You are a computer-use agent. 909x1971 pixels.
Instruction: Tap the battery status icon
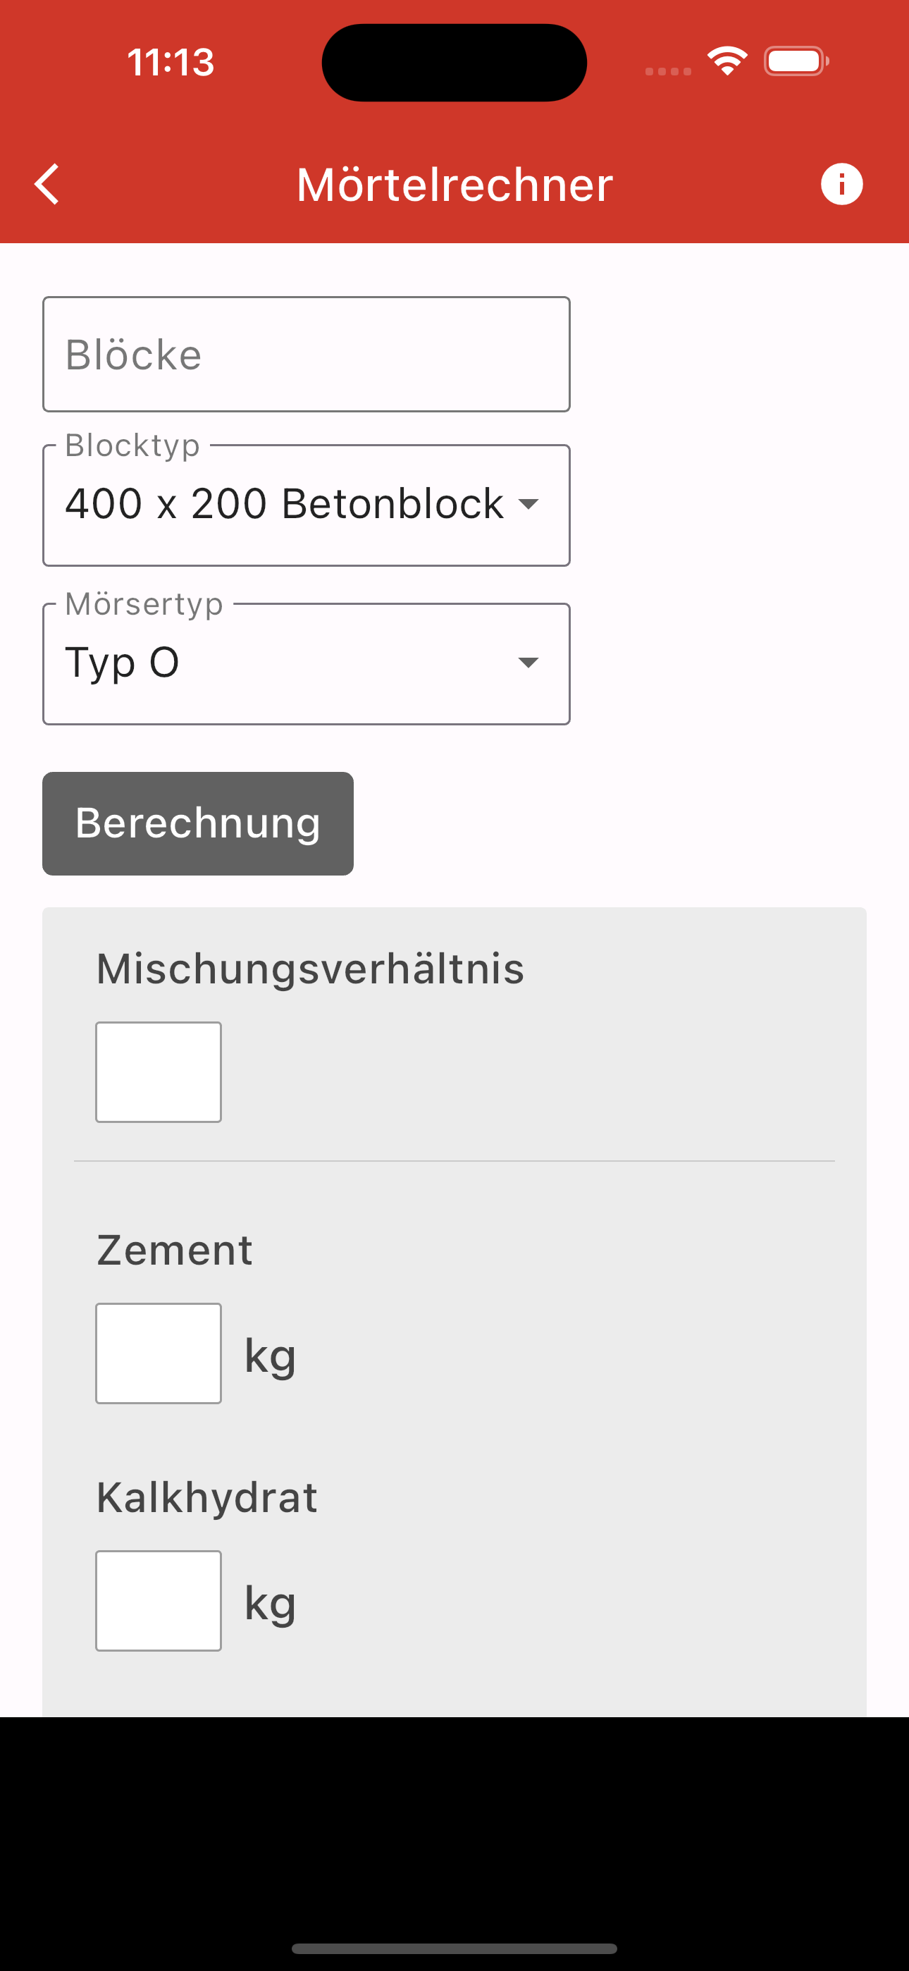click(796, 61)
